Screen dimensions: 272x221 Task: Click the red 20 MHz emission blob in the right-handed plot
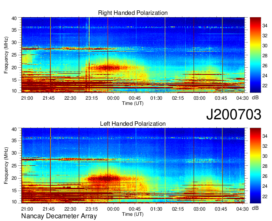click(109, 67)
